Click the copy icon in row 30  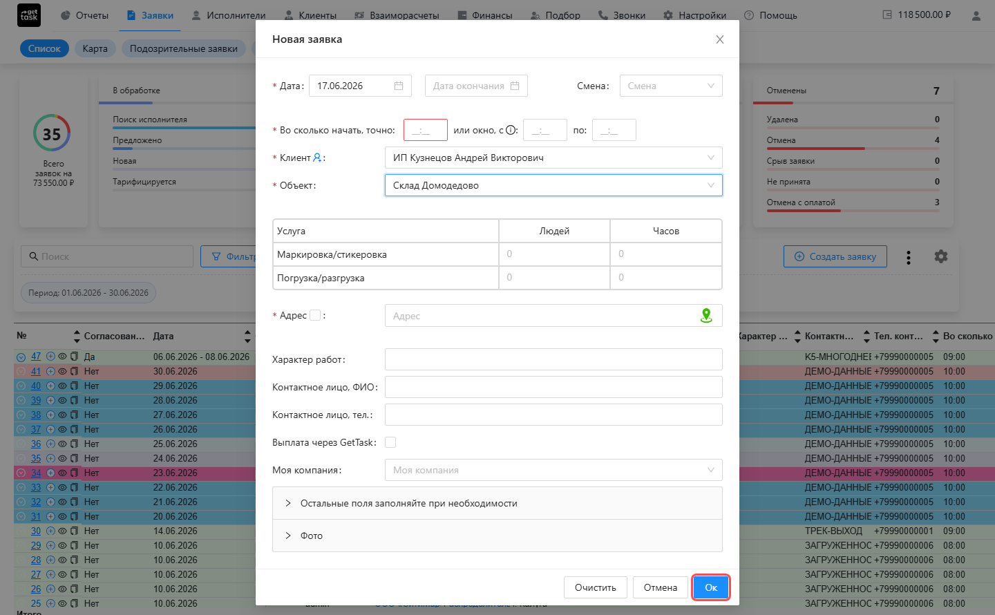pyautogui.click(x=74, y=531)
